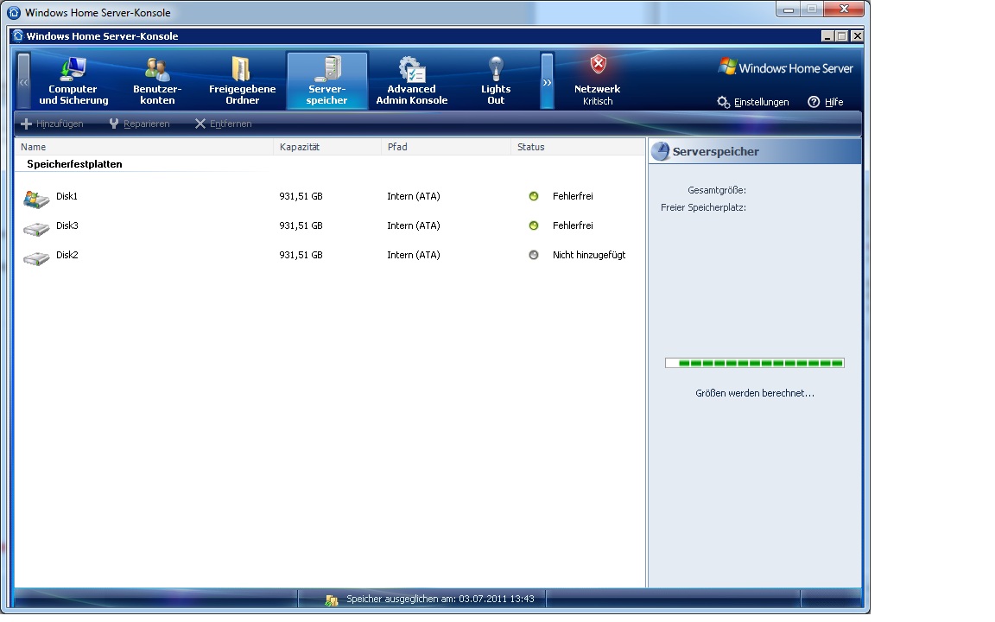Select the Disk3 drive icon

click(36, 228)
